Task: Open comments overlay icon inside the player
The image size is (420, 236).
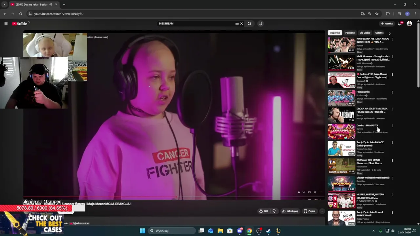Action: pyautogui.click(x=309, y=192)
